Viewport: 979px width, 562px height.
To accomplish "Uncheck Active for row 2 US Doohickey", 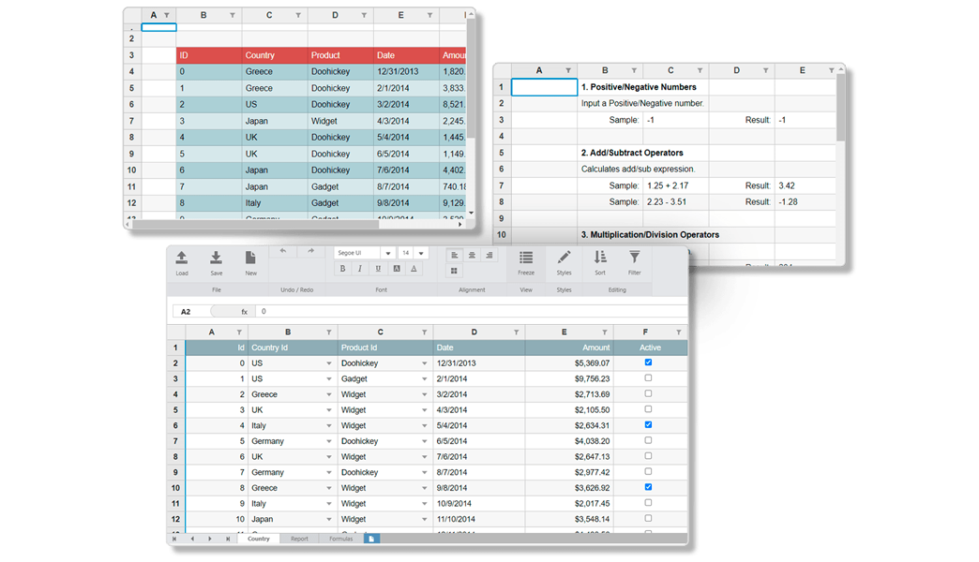I will (648, 362).
